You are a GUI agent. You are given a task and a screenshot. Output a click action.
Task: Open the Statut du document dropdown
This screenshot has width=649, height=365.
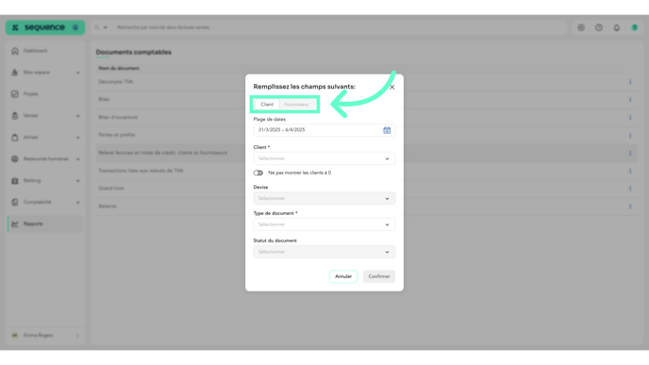[x=324, y=252]
